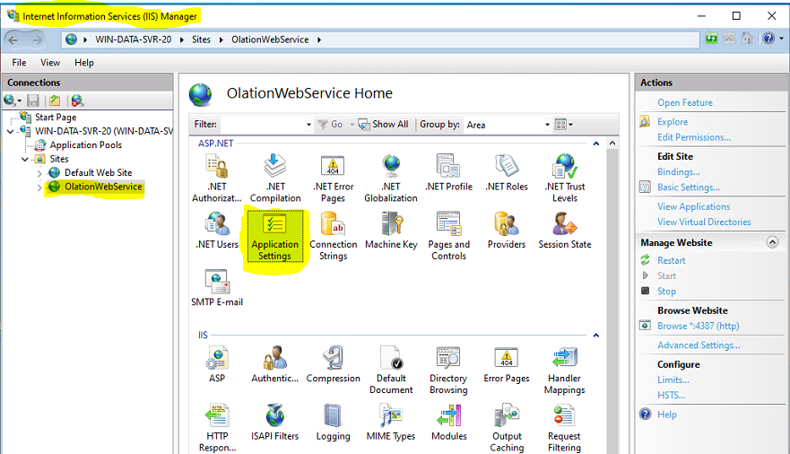
Task: Open the Providers feature
Action: coord(507,231)
